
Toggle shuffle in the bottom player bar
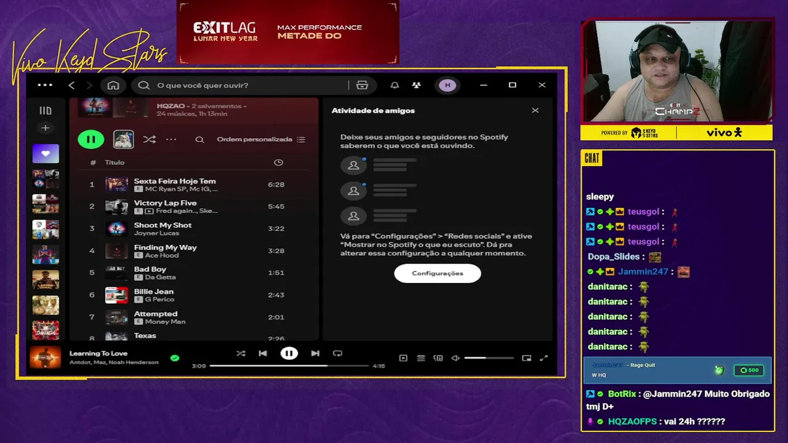[x=241, y=353]
